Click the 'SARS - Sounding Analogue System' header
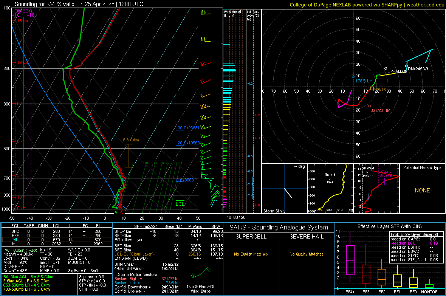 279,228
